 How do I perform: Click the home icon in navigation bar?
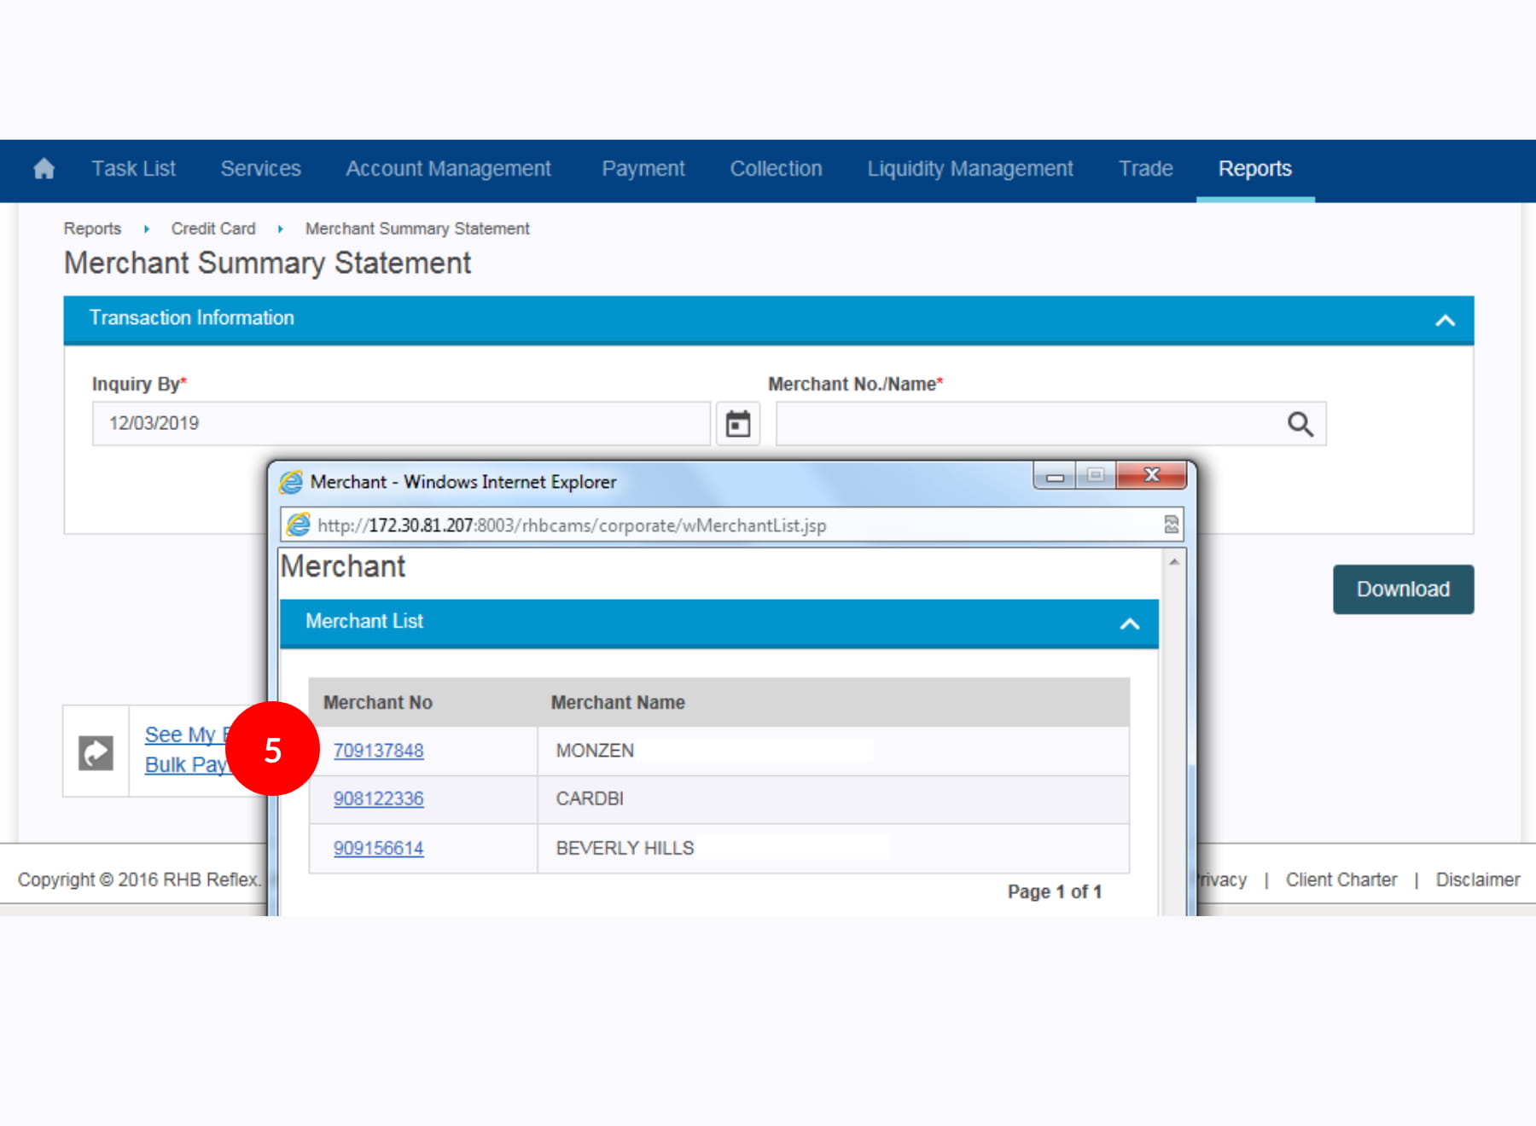[x=44, y=169]
